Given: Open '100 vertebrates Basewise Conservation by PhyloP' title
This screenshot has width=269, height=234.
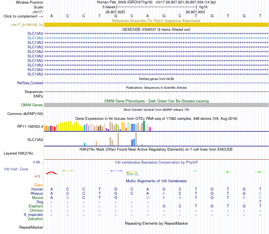Looking at the screenshot, I should pos(156,162).
